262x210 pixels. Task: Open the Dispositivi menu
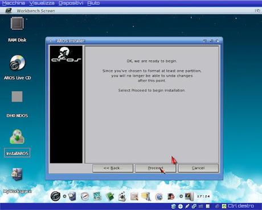click(71, 3)
